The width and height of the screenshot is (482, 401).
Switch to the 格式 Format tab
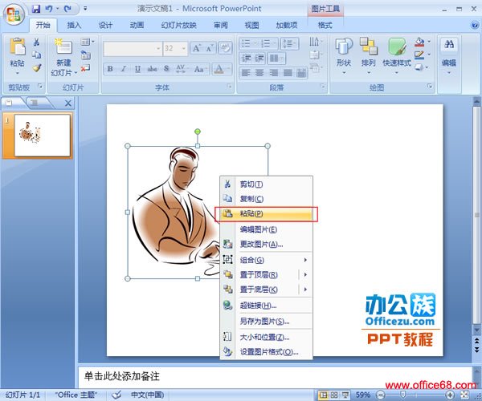pyautogui.click(x=325, y=25)
